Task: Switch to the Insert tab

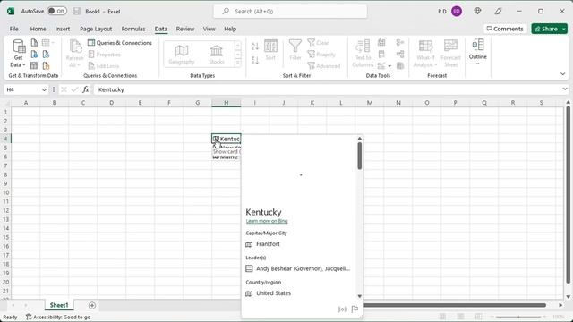Action: tap(63, 29)
